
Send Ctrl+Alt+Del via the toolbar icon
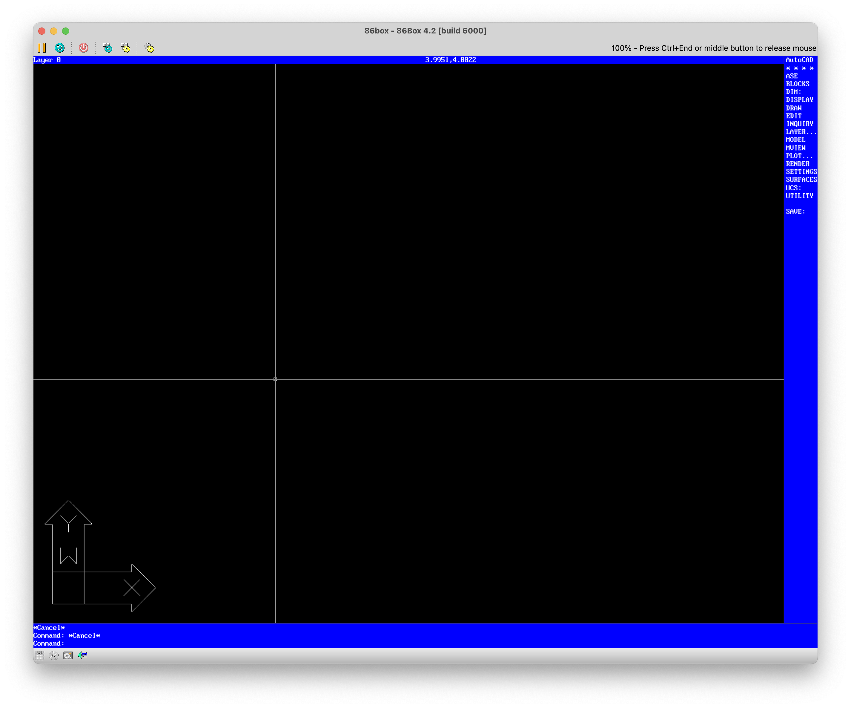(107, 48)
